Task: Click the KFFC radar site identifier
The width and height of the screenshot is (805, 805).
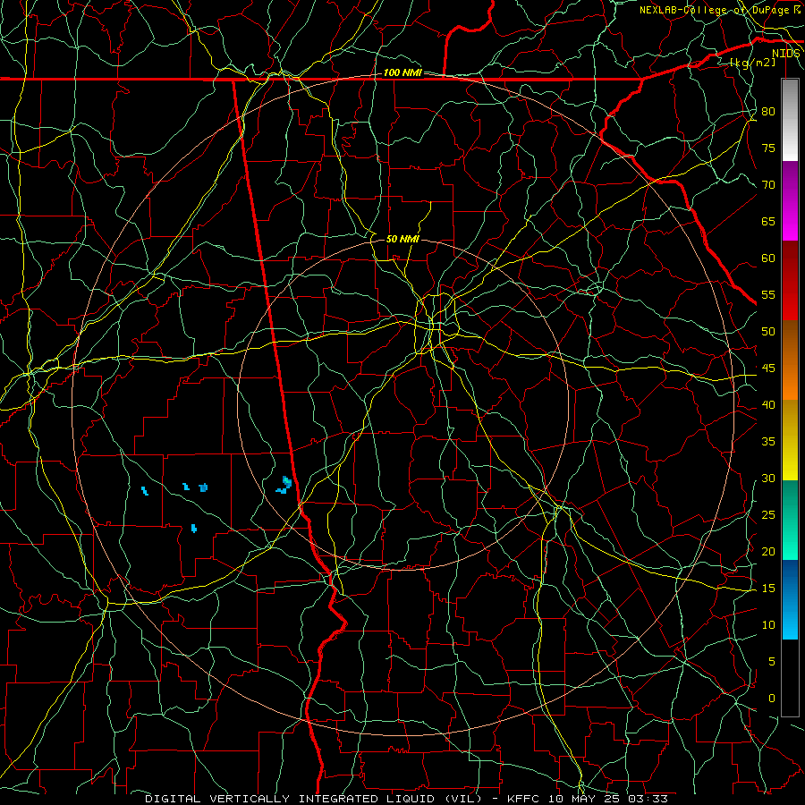Action: tap(524, 799)
